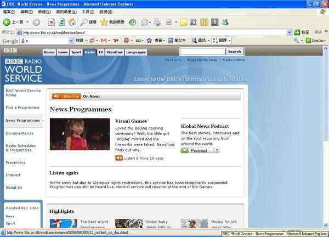Click the IE Forward arrow button
The image size is (329, 237).
tap(36, 22)
